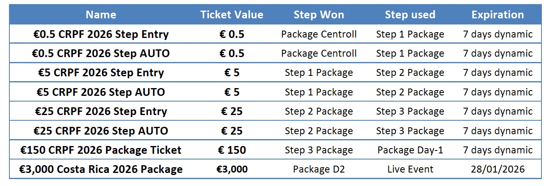
Task: Select the Package D2 cell
Action: [x=319, y=169]
